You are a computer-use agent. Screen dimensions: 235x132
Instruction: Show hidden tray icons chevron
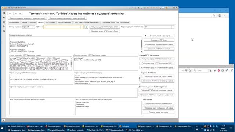tap(202, 128)
